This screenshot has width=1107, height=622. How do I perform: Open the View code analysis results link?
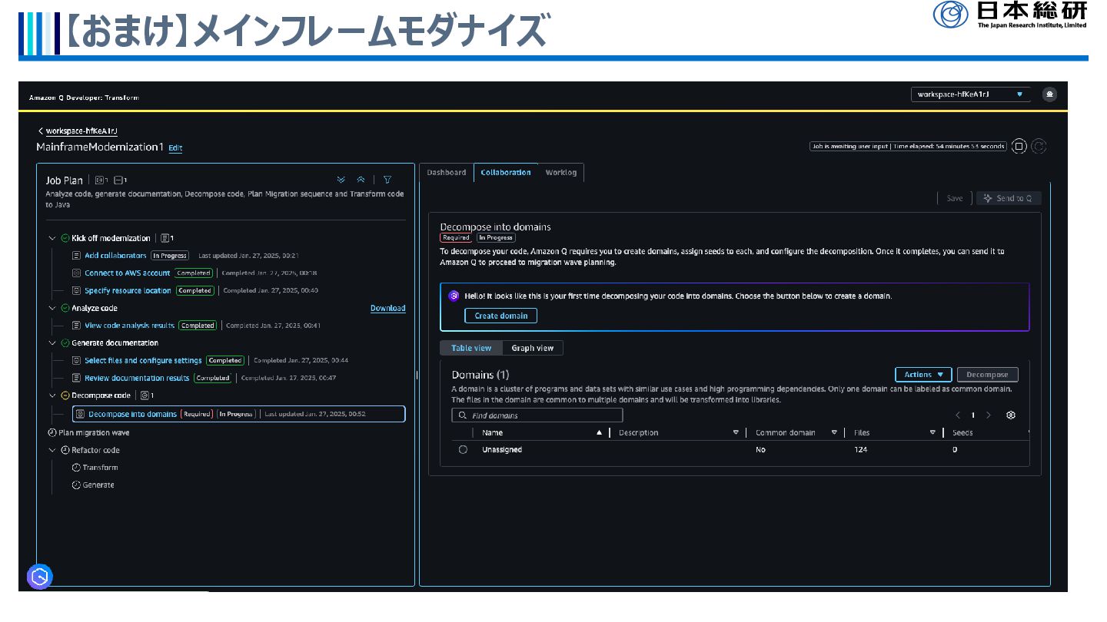[130, 326]
